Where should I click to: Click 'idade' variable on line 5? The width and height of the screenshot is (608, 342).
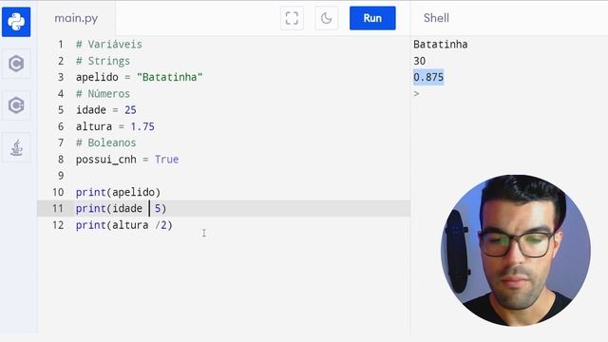[x=91, y=110]
